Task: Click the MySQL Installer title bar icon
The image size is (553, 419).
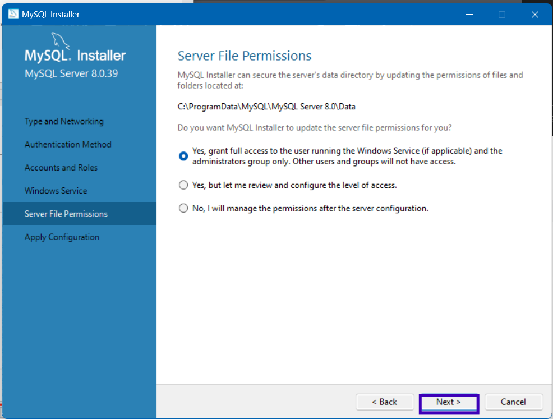Action: [13, 14]
